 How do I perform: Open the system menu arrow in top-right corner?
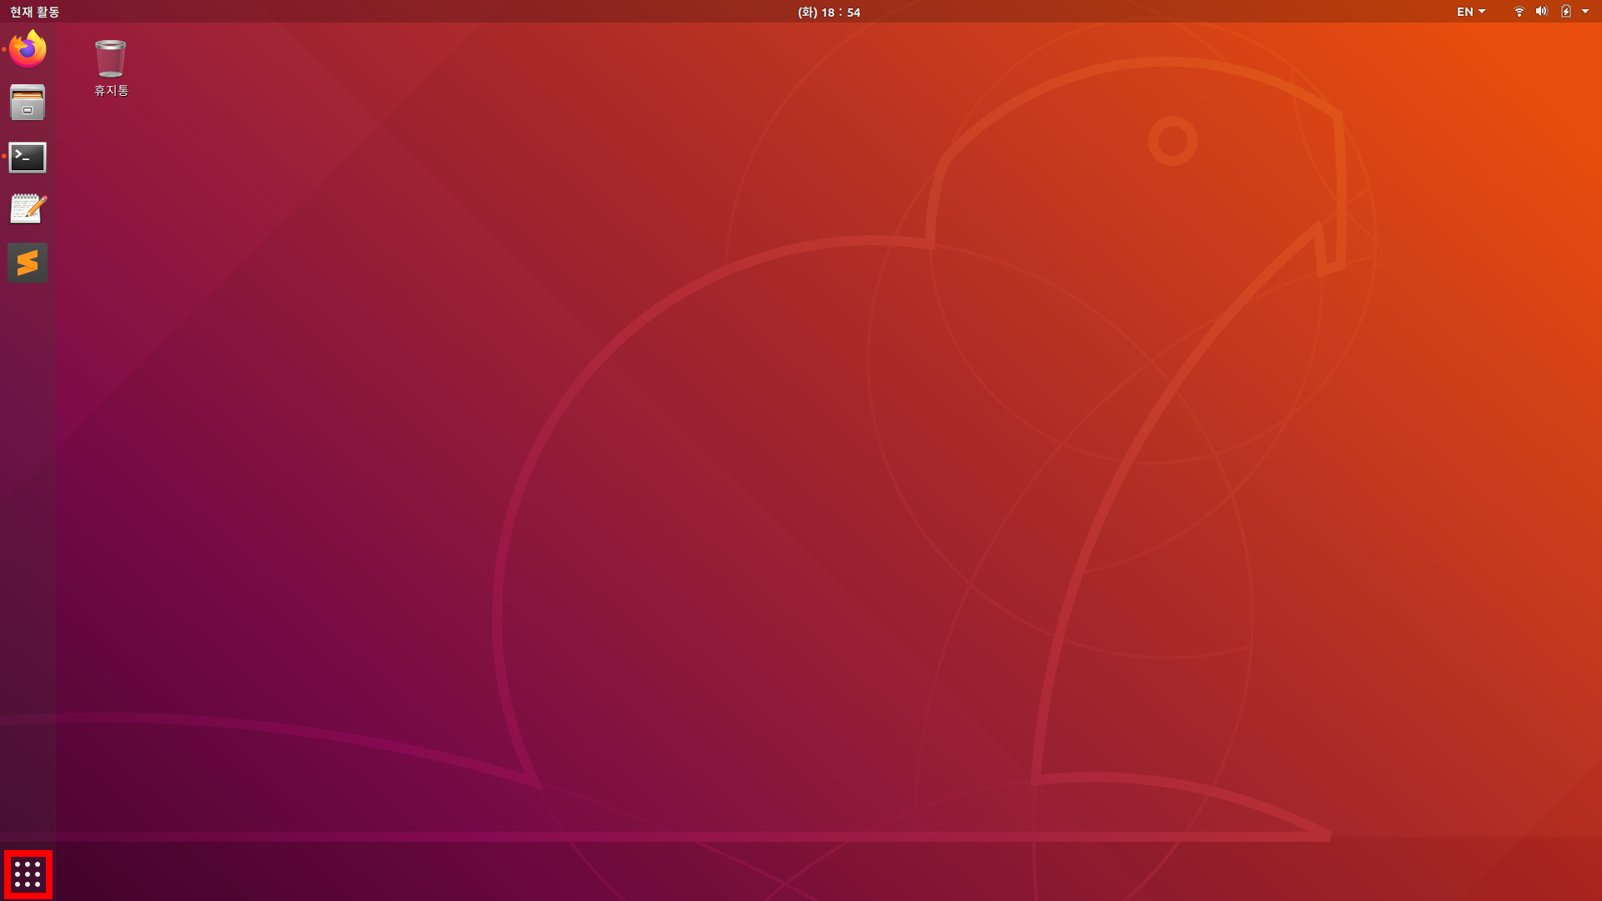pos(1585,12)
